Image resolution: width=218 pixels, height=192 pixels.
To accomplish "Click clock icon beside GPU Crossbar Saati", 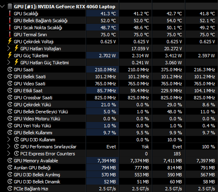I will 10,97.
